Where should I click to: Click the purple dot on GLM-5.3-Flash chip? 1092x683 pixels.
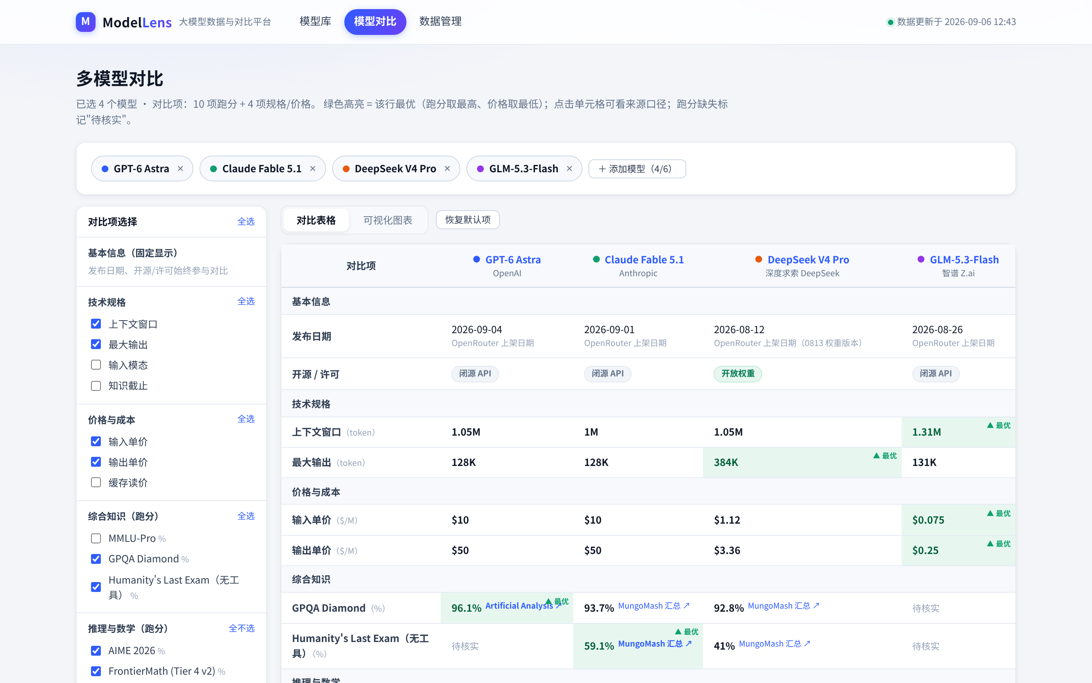coord(480,169)
